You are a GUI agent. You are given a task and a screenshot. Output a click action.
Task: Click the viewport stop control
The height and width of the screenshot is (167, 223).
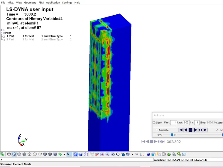tap(151, 142)
